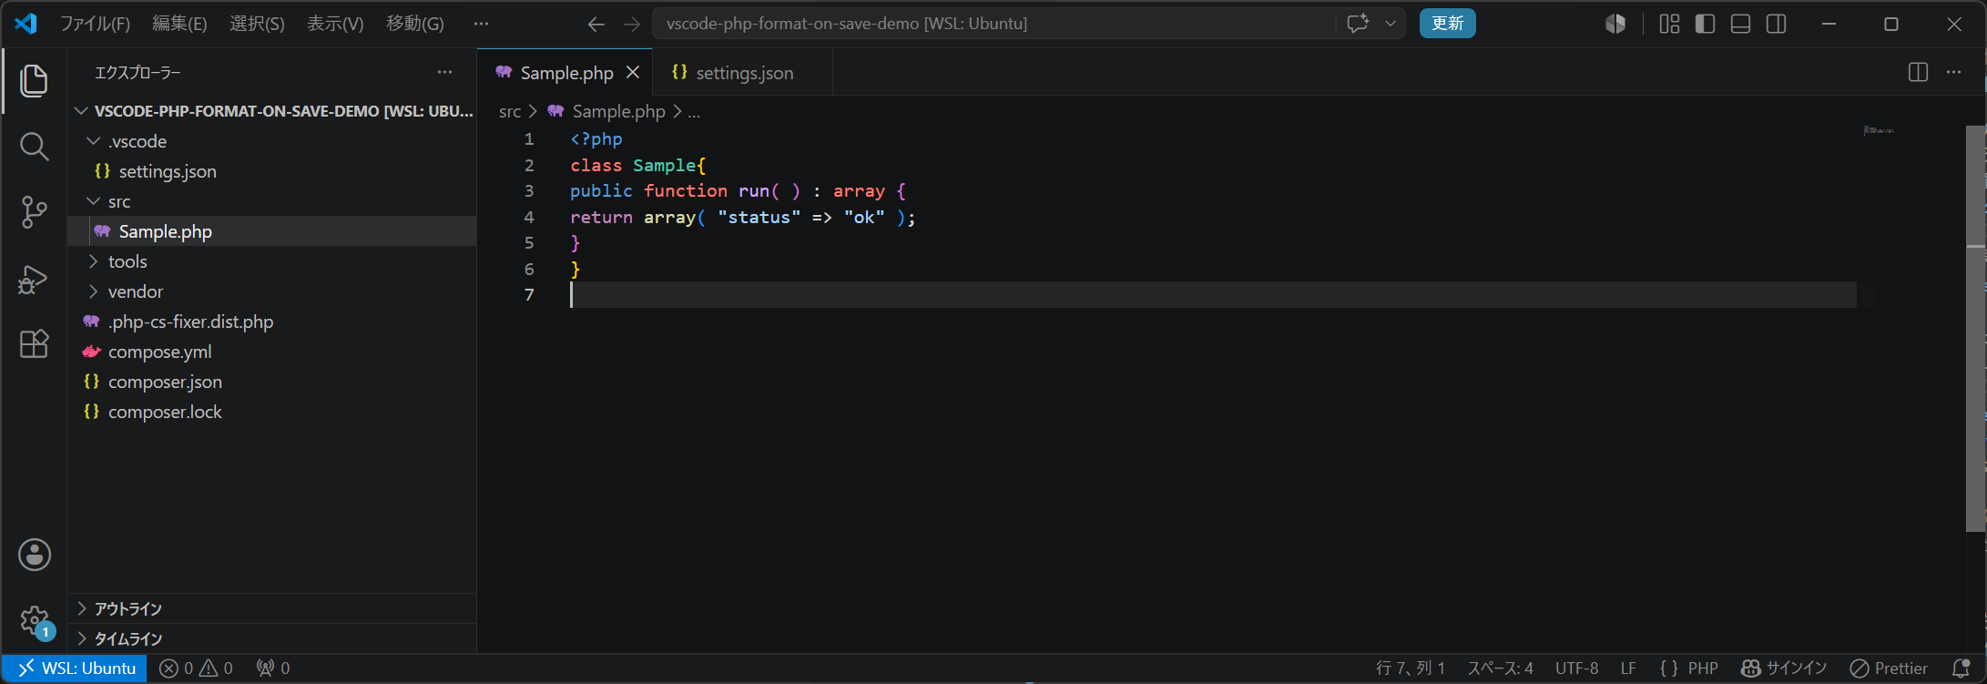1987x684 pixels.
Task: Click the errors and warnings status indicator
Action: coord(196,669)
